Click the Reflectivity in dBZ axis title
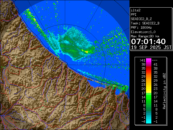 164,91
